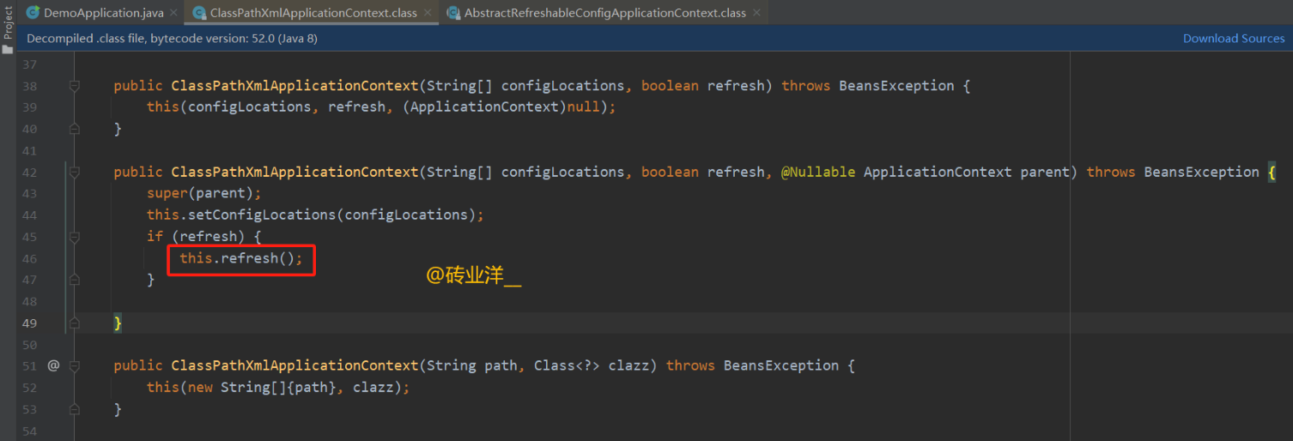
Task: Click the @Nullable annotation
Action: point(818,172)
